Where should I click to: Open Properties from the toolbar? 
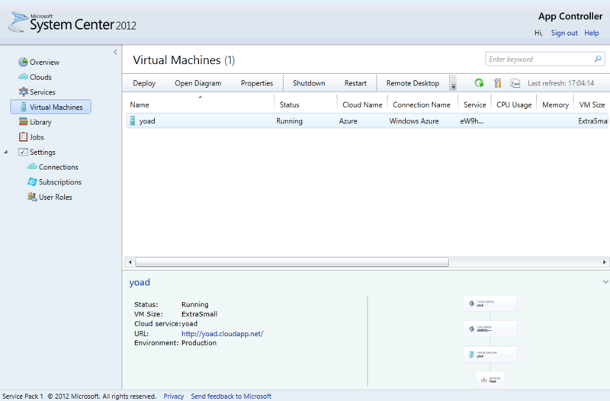[257, 83]
